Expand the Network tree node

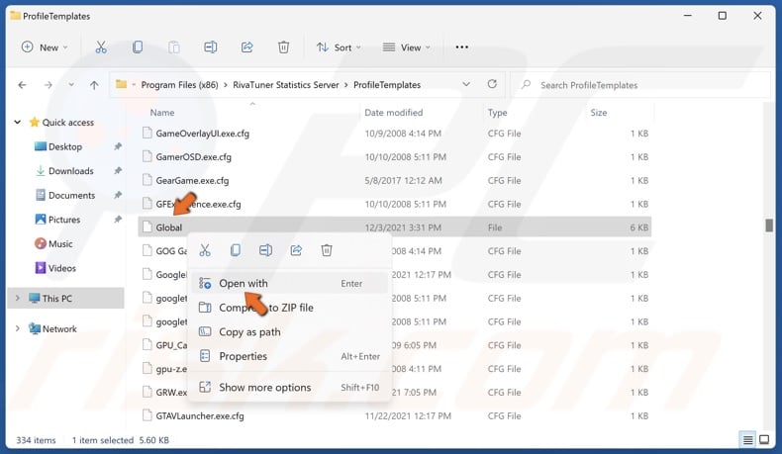pos(18,328)
